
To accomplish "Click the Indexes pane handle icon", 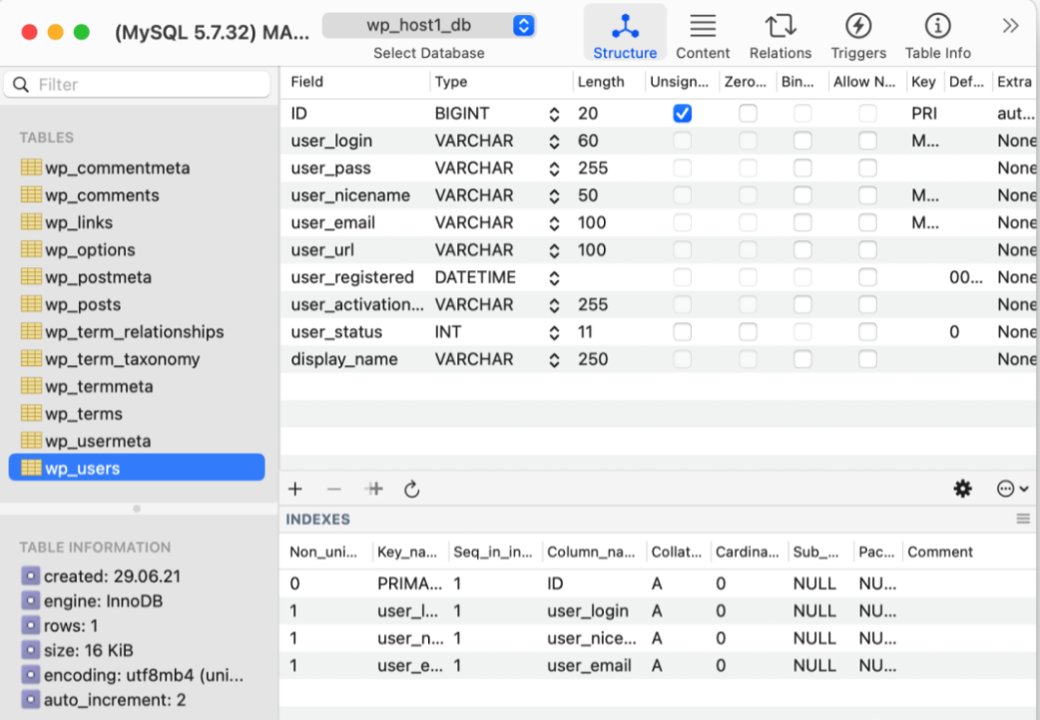I will pos(1023,520).
